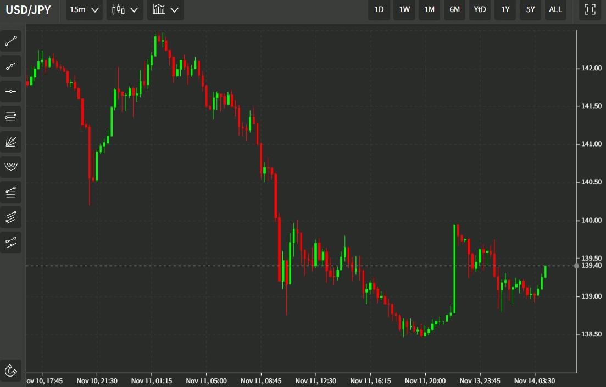
Task: Click the Nov 13, 23:45 time label
Action: [x=480, y=381]
